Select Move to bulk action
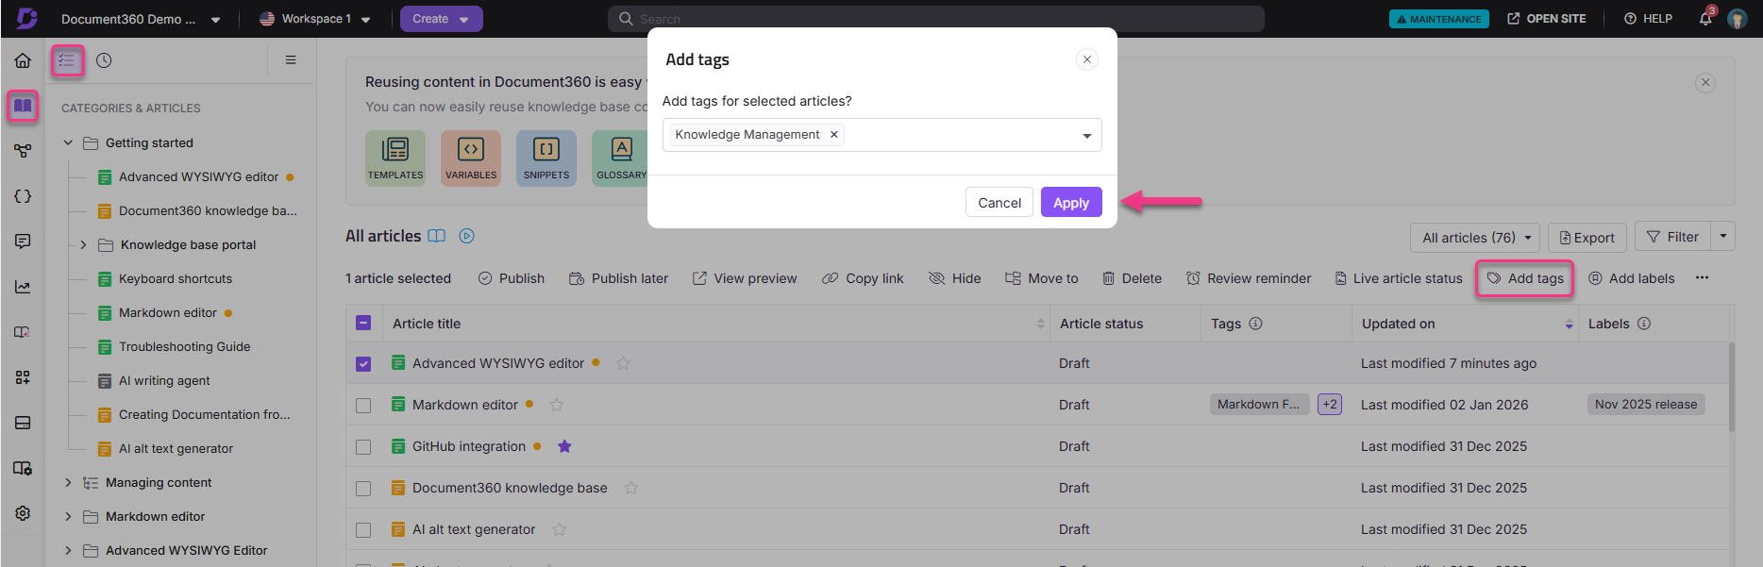This screenshot has width=1763, height=567. 1042,278
